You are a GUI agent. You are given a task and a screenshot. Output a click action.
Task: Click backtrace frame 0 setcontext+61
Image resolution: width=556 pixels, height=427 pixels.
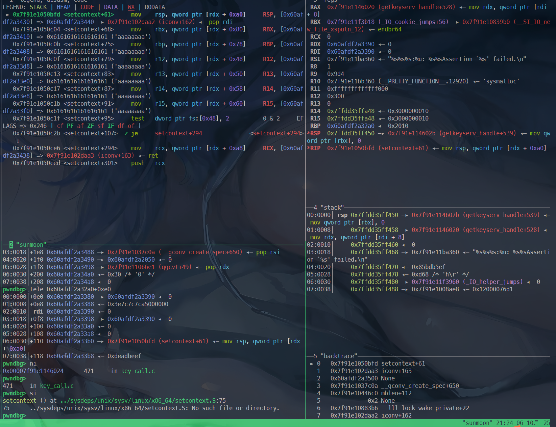pyautogui.click(x=403, y=364)
